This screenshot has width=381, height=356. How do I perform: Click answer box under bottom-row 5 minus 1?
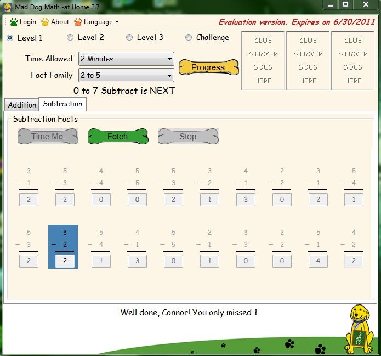click(318, 261)
